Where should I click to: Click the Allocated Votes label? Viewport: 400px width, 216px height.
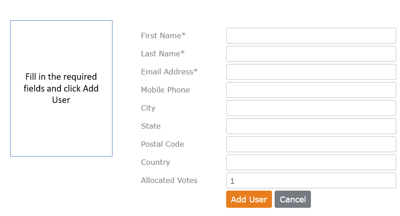tap(169, 180)
